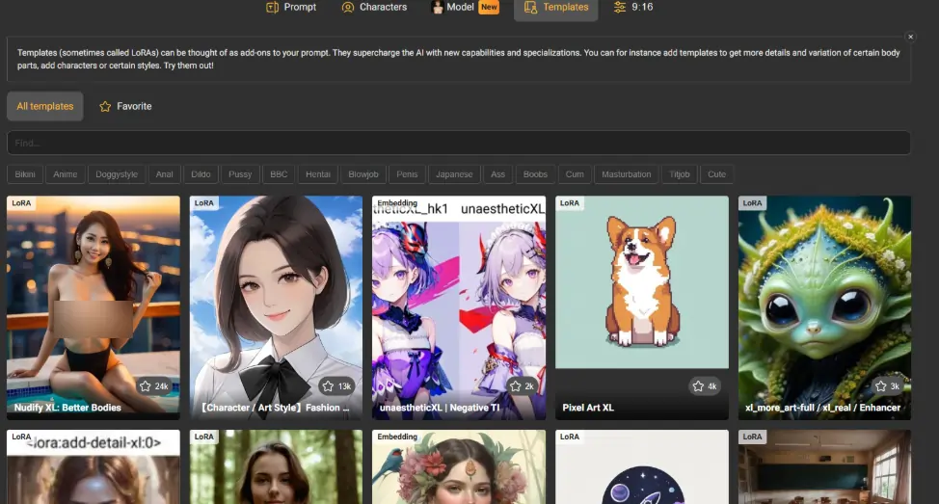
Task: Open the space planet LoRA template thumbnail
Action: click(642, 466)
